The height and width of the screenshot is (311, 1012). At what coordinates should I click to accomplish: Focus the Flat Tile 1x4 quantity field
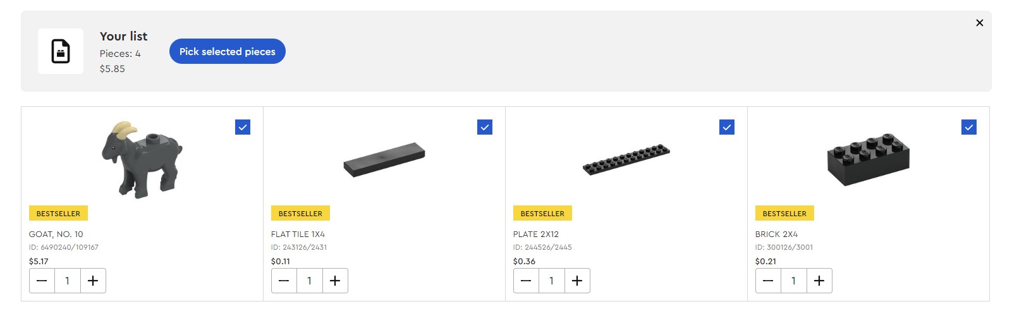[x=309, y=281]
